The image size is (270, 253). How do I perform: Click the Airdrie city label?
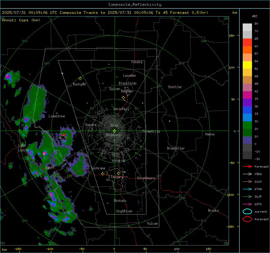click(x=118, y=161)
